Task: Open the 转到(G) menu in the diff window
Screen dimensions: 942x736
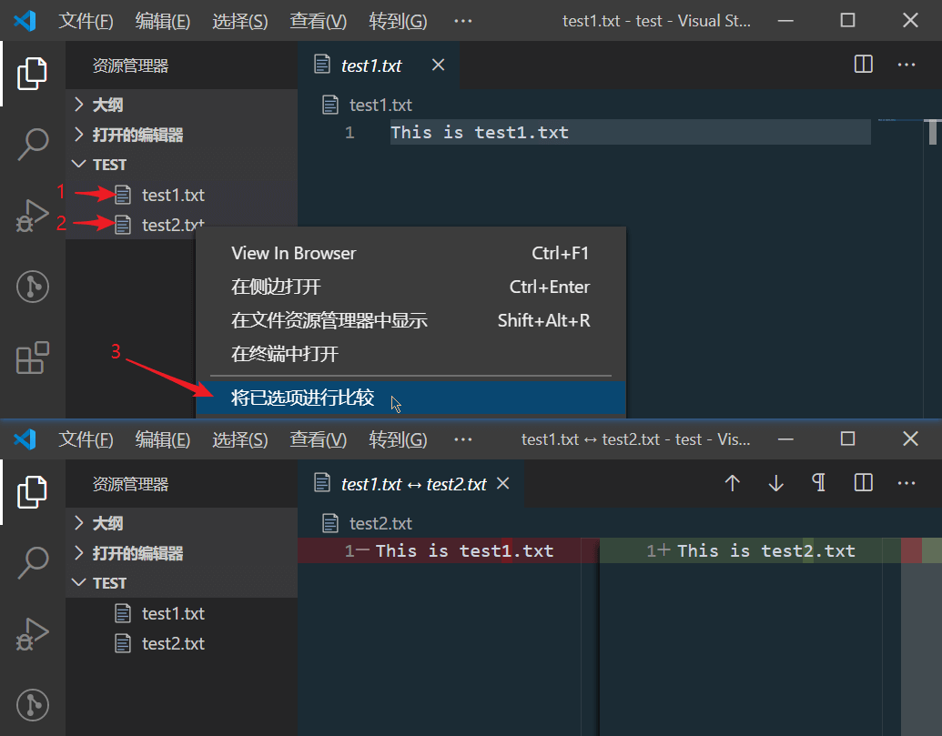Action: (x=398, y=439)
